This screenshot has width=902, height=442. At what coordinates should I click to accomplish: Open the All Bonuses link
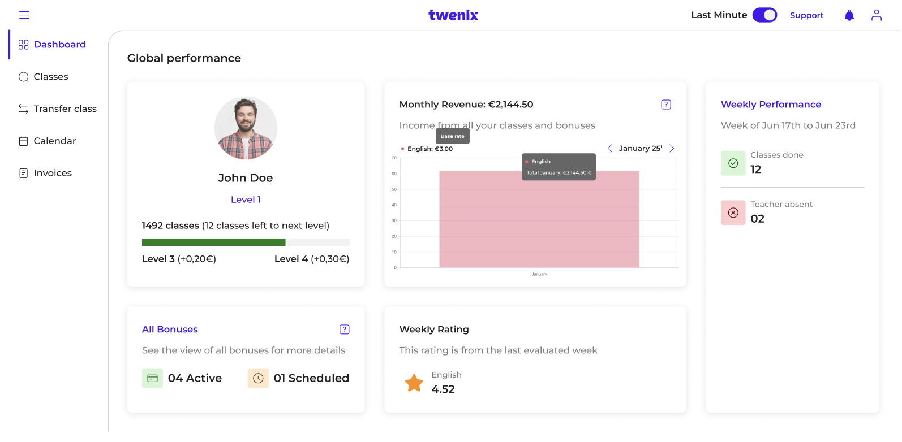(170, 330)
